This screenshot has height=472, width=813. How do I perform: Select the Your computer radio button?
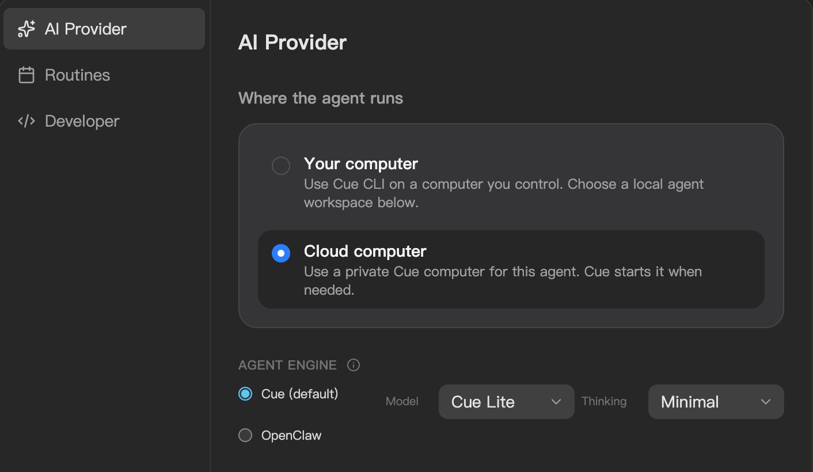click(281, 166)
